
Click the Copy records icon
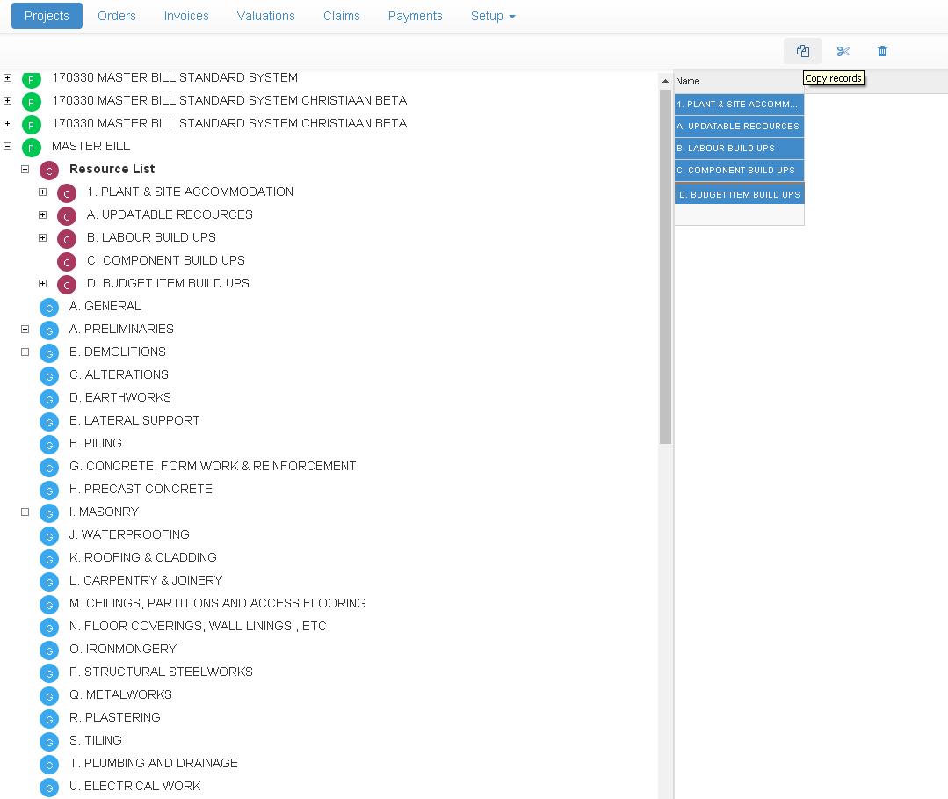[x=802, y=51]
